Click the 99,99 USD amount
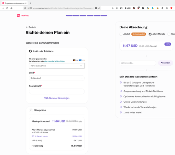Screen dimensions: 175x155 (77, 130)
